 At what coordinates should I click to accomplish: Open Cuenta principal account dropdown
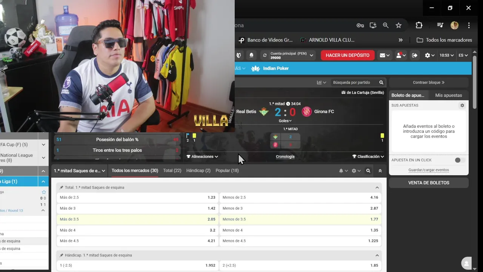(x=291, y=56)
